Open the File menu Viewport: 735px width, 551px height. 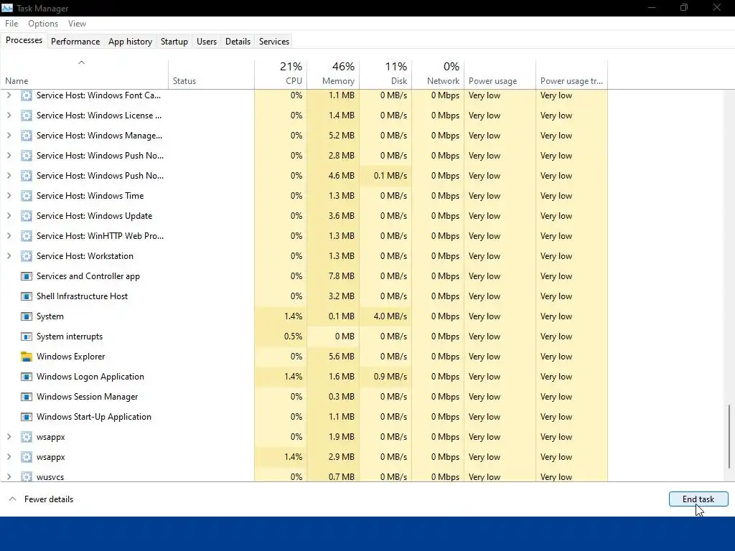(x=11, y=24)
